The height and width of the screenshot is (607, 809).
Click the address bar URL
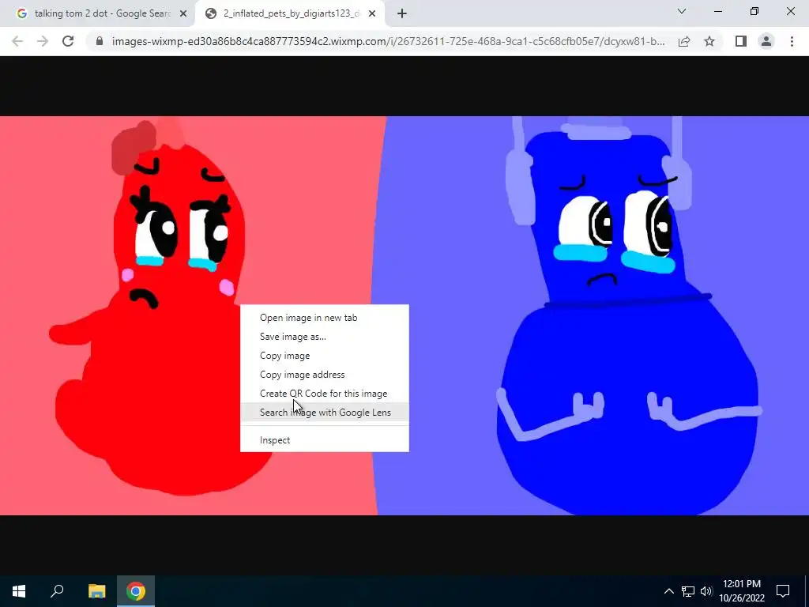click(x=388, y=41)
